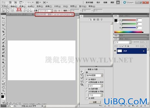Select the Move tool

coord(4,18)
